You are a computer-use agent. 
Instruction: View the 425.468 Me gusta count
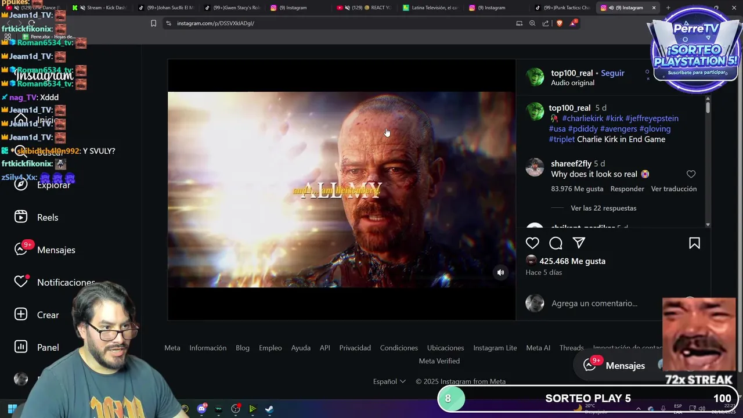572,261
